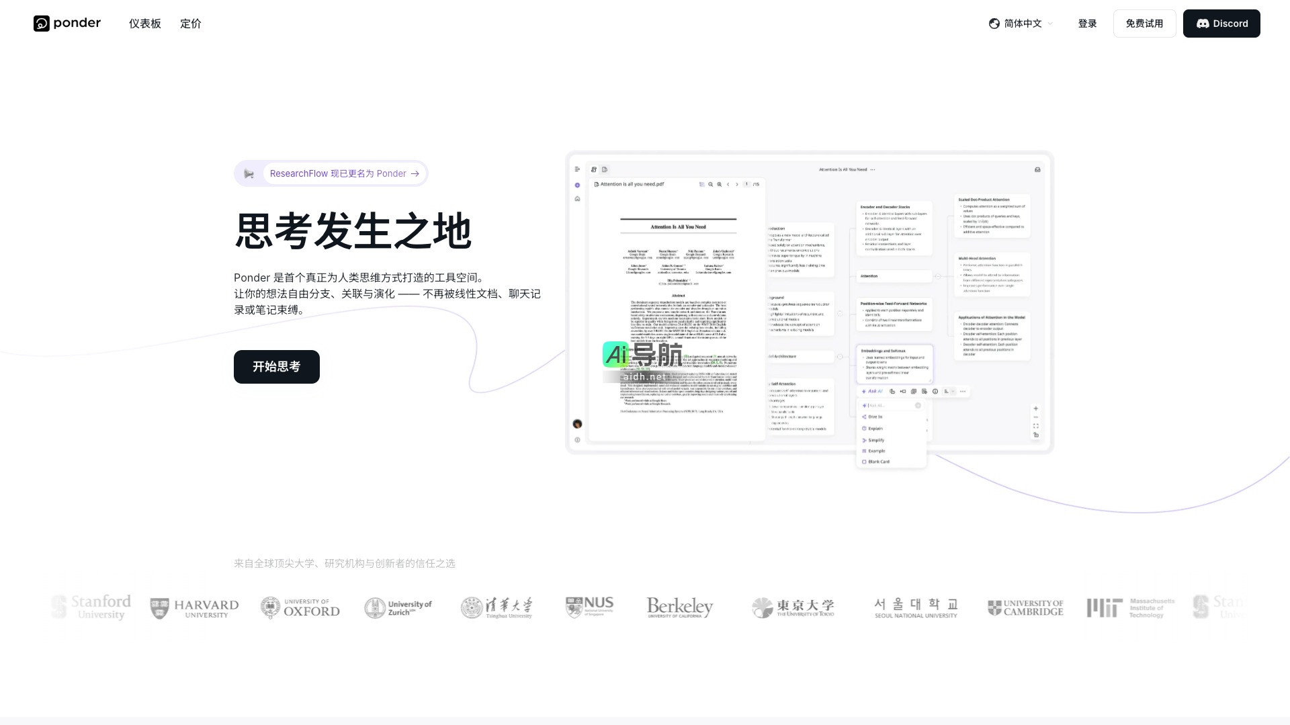
Task: Click the University of Tokyo logo
Action: click(793, 607)
